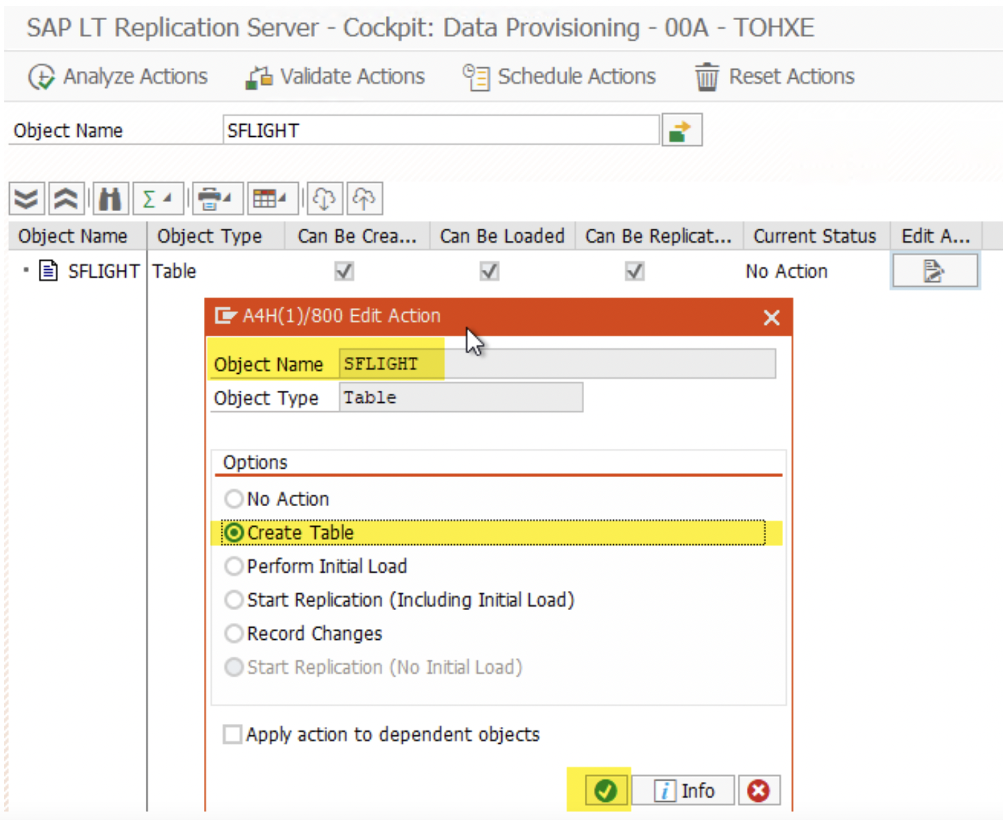The image size is (1003, 820).
Task: Click 'No Action' status text in SFLIGHT row
Action: pyautogui.click(x=786, y=271)
